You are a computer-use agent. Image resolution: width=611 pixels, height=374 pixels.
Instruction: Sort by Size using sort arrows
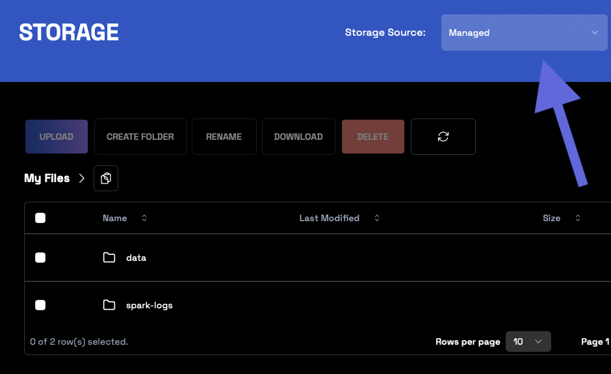pos(578,218)
